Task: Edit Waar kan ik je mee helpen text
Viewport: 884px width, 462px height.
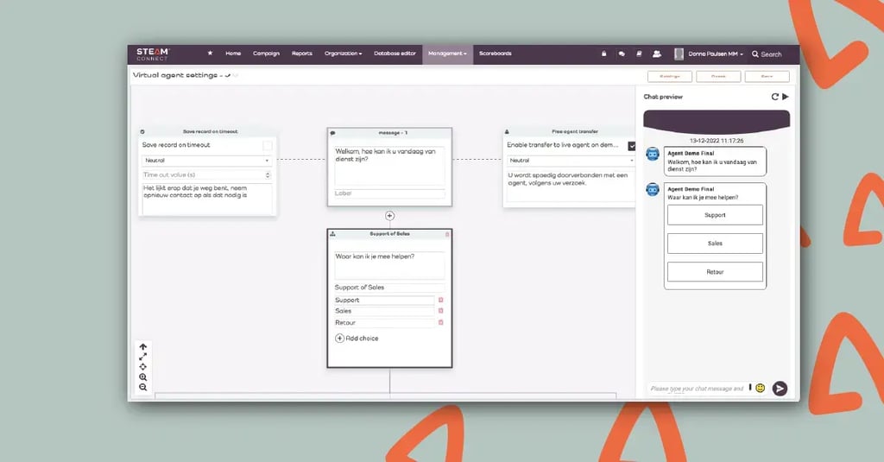Action: click(x=389, y=265)
